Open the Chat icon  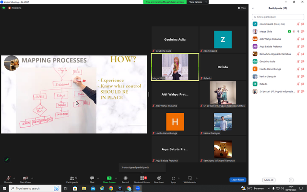click(92, 178)
